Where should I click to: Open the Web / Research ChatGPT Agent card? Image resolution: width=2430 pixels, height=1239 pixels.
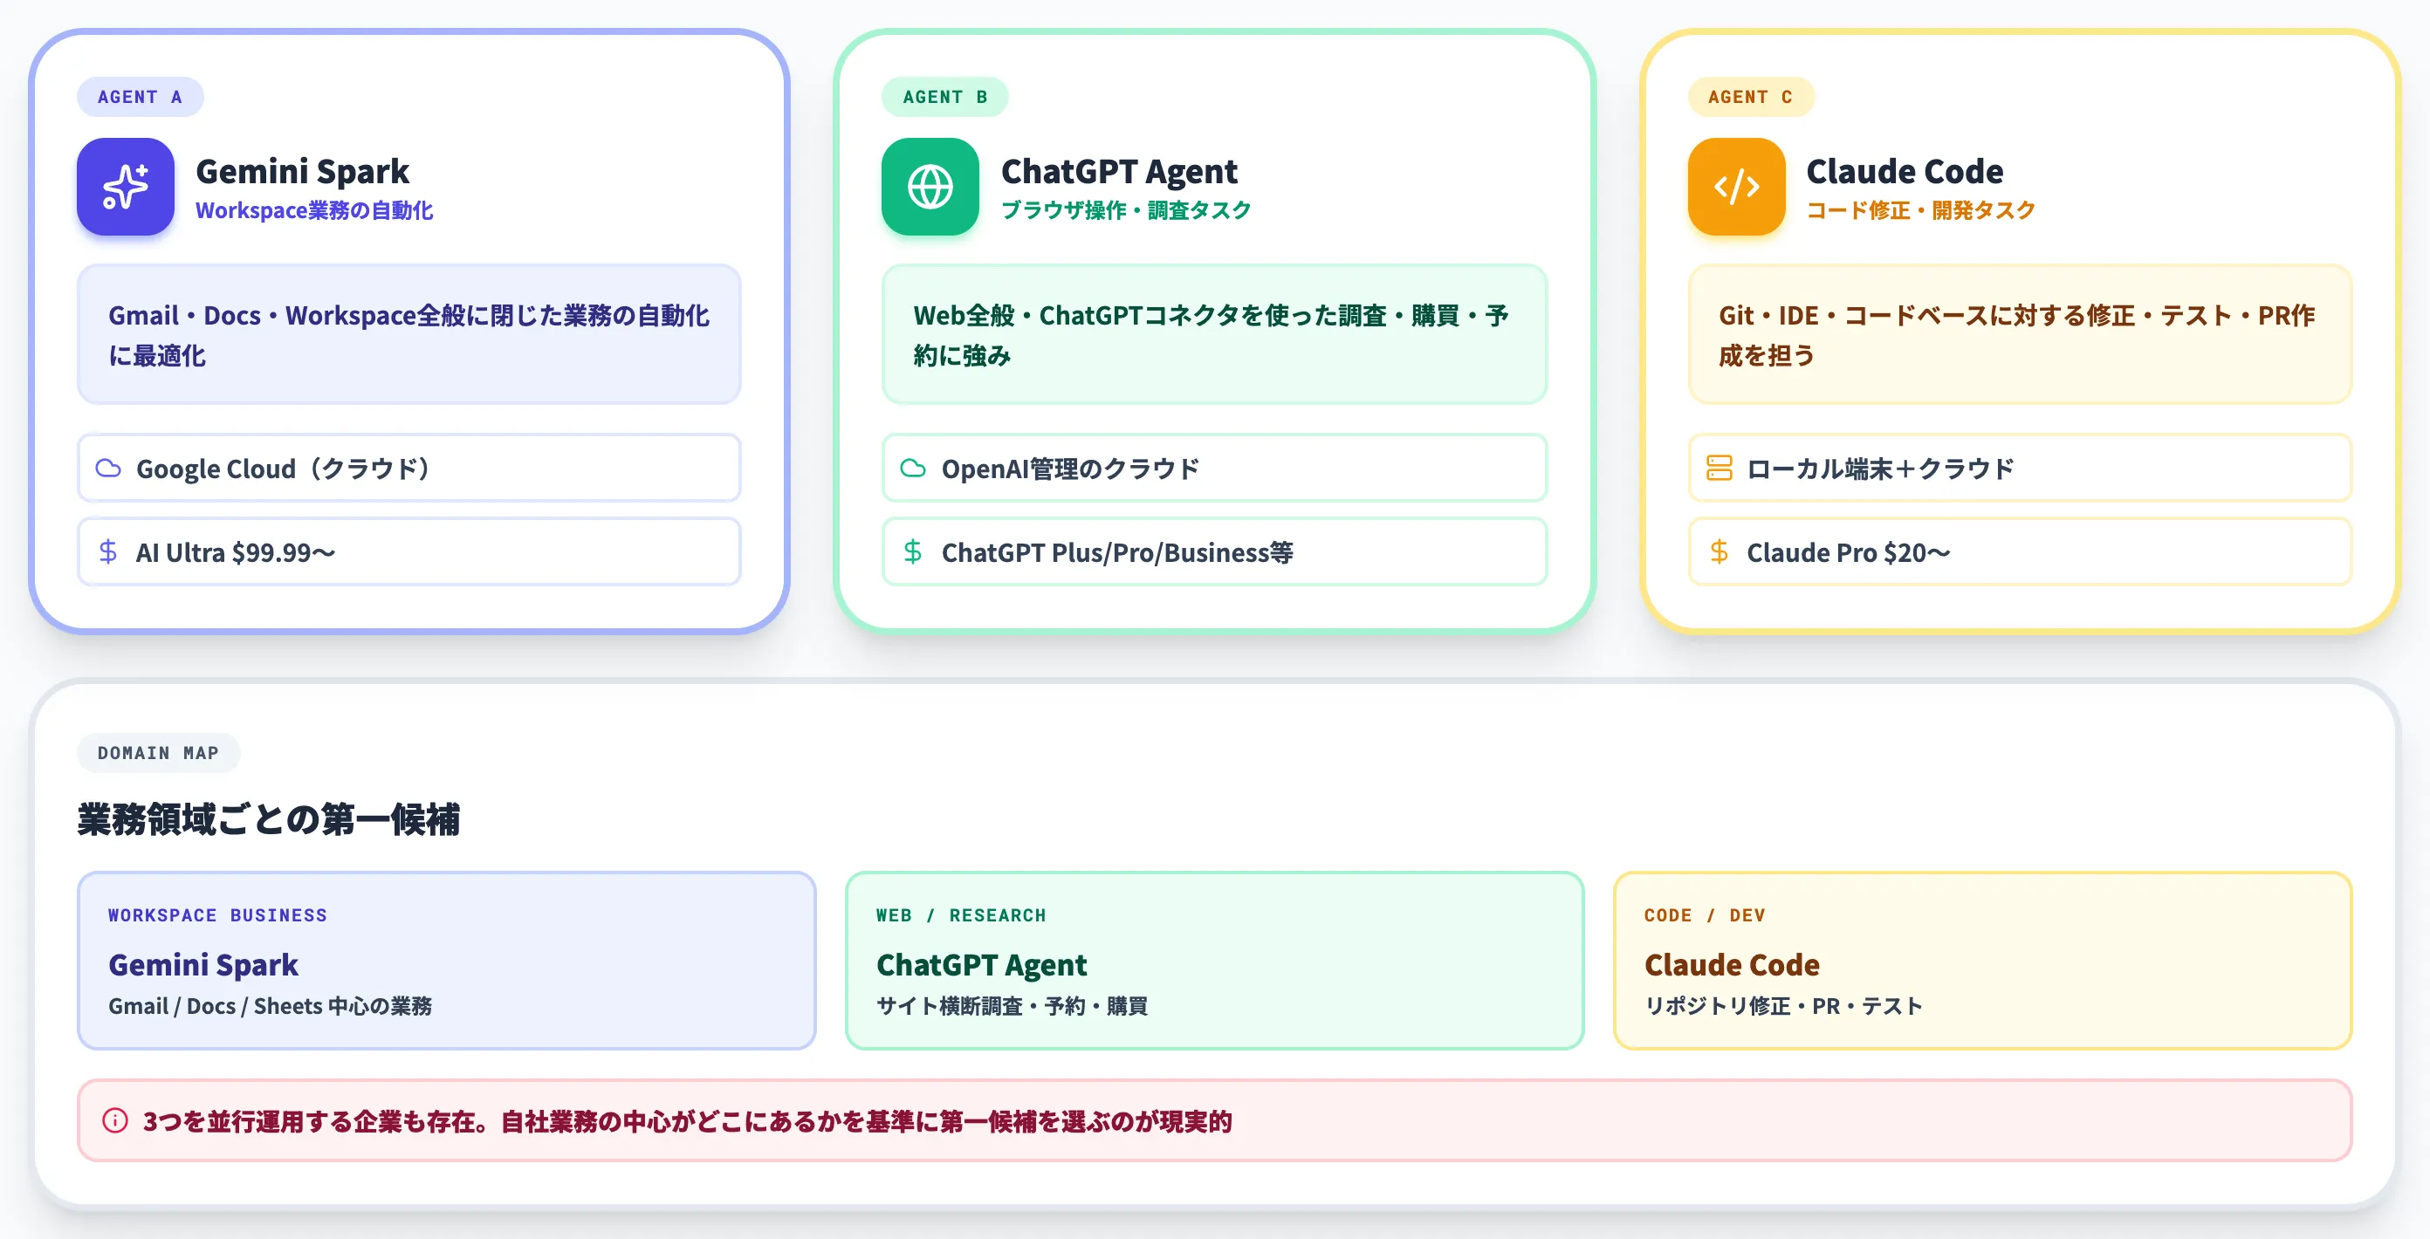(1214, 961)
